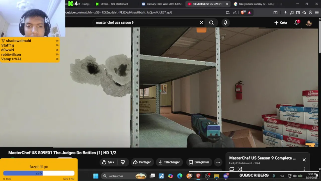Open Discord from the taskbar
This screenshot has height=181, width=321.
[226, 176]
